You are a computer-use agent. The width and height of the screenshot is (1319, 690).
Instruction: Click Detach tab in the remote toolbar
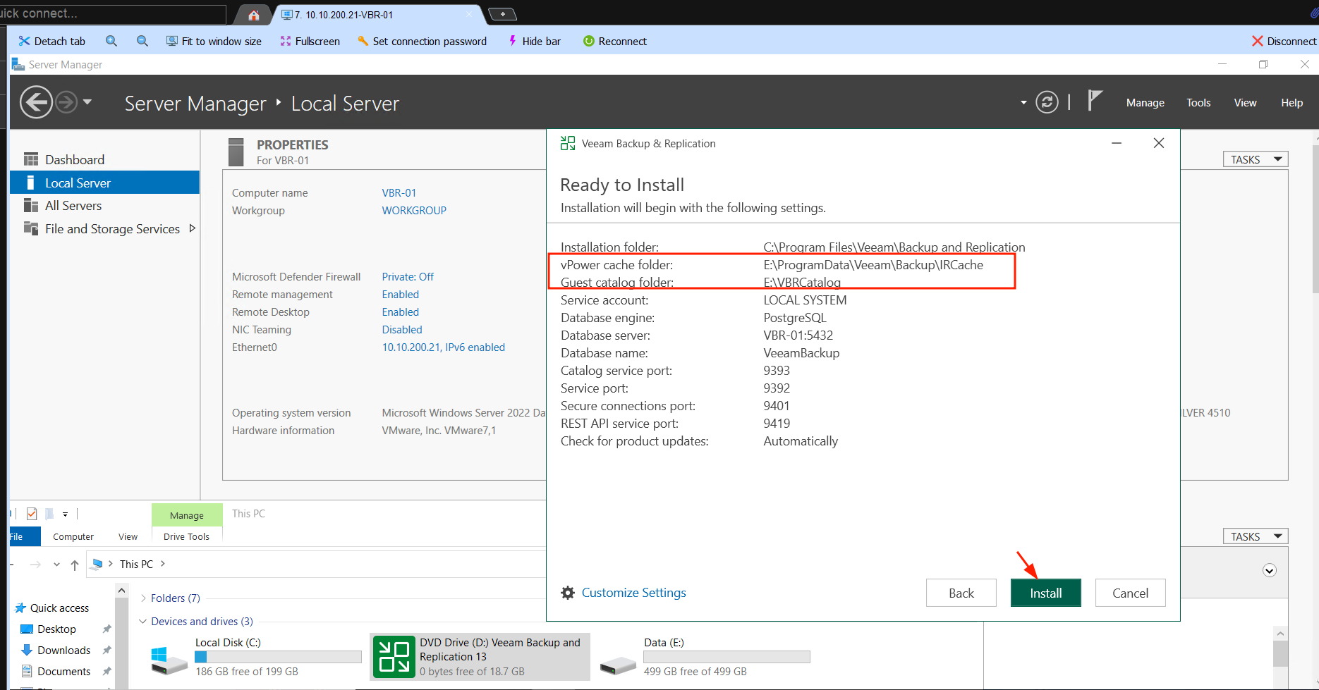[52, 41]
